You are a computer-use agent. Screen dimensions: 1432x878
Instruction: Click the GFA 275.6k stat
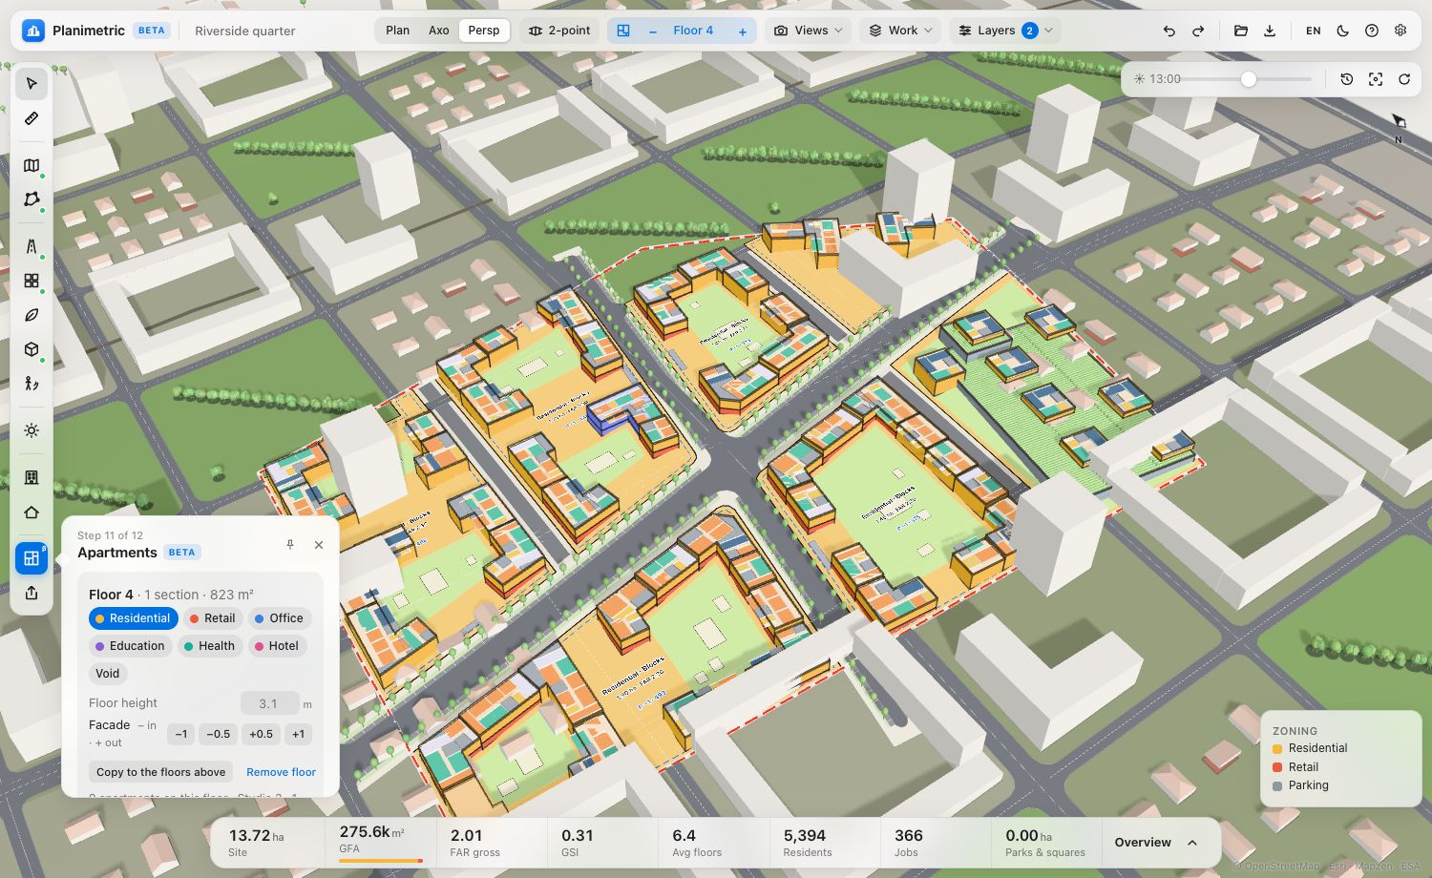click(x=381, y=842)
